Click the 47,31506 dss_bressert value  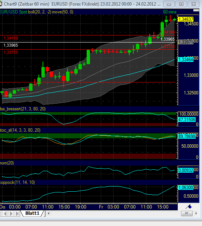tap(187, 119)
